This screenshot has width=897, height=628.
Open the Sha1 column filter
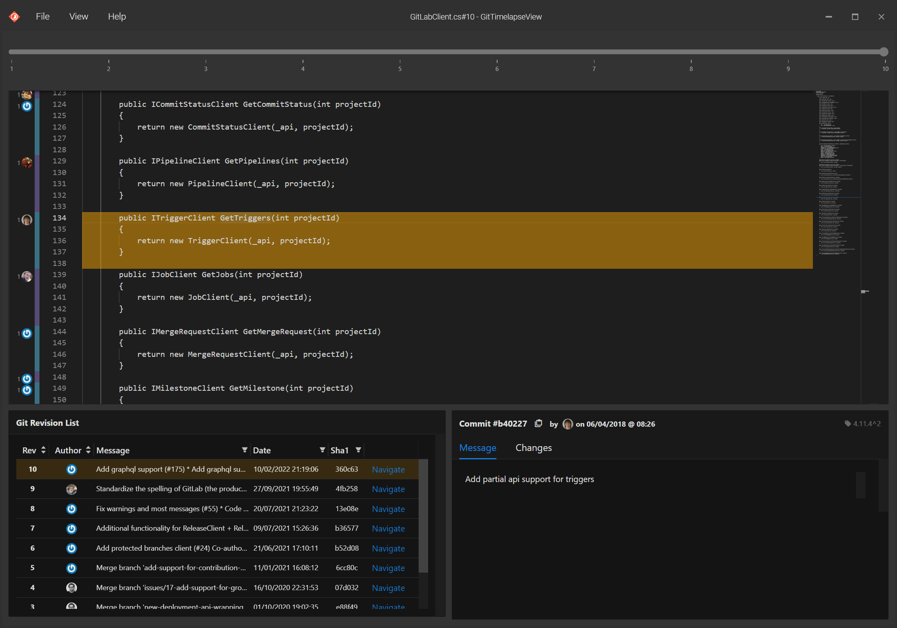pyautogui.click(x=358, y=450)
